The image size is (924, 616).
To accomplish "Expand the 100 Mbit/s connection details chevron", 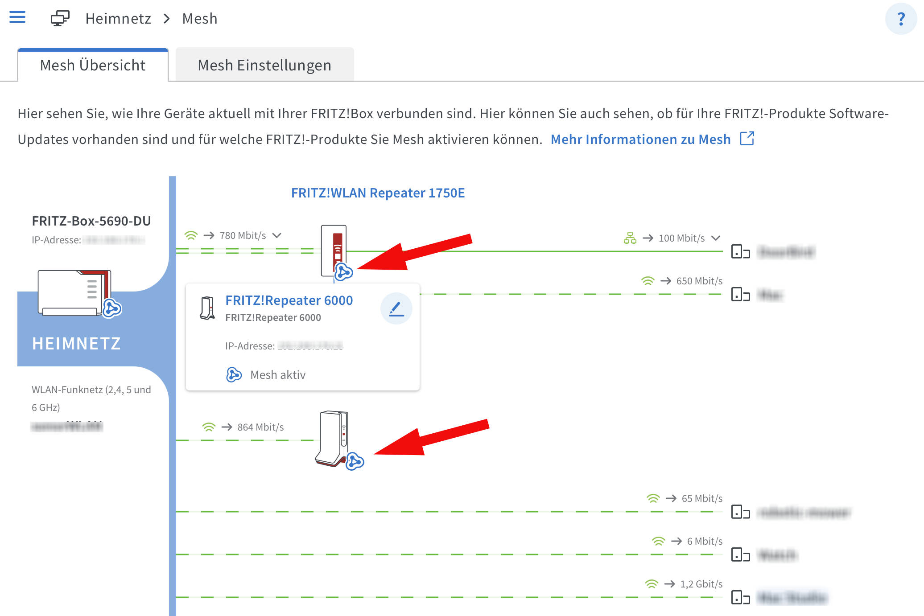I will tap(716, 238).
